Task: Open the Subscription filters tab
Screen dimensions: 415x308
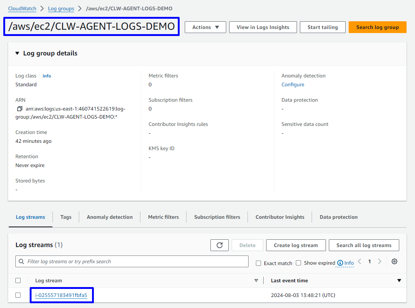Action: (x=217, y=217)
